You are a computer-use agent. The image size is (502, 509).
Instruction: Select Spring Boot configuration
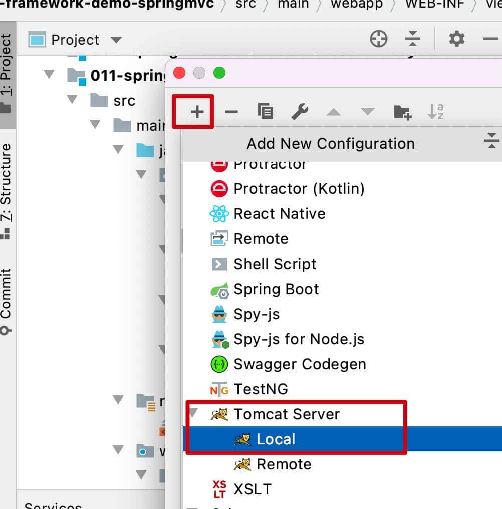coord(343,289)
